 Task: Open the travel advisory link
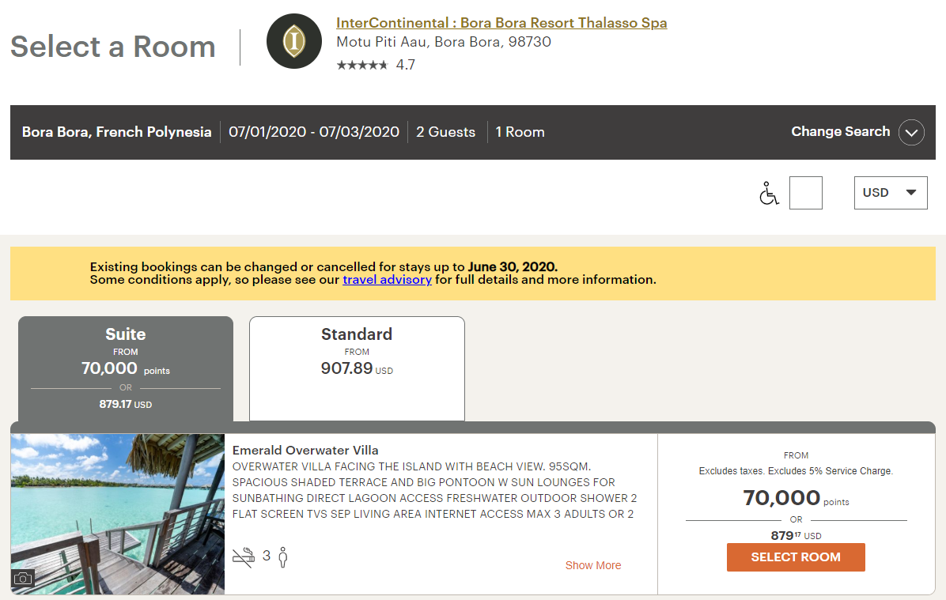coord(387,280)
